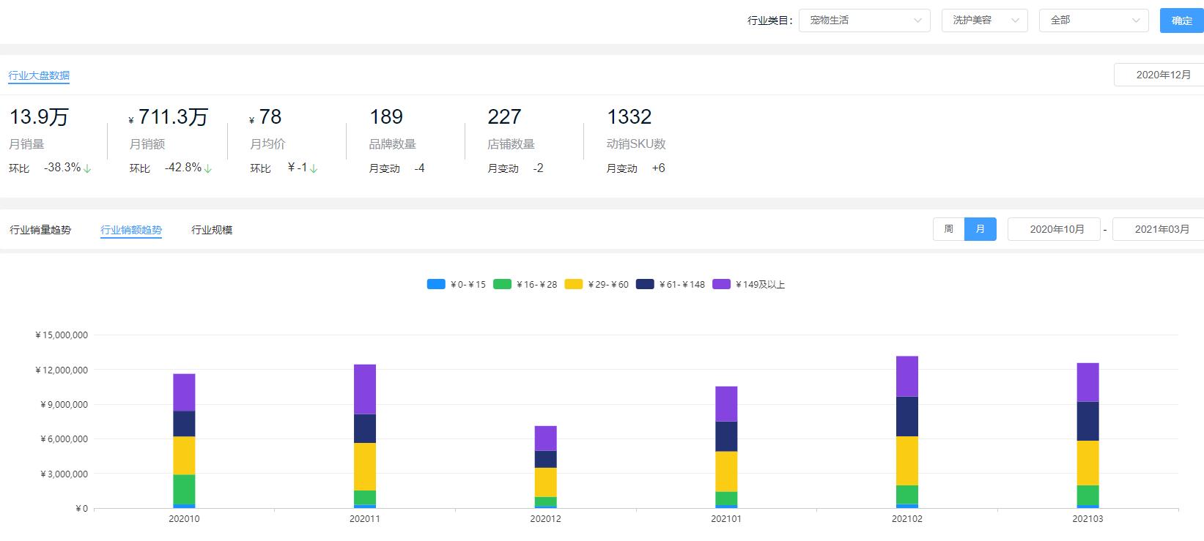Switch to 行业销额趋势 tab
The width and height of the screenshot is (1204, 541).
(x=131, y=230)
